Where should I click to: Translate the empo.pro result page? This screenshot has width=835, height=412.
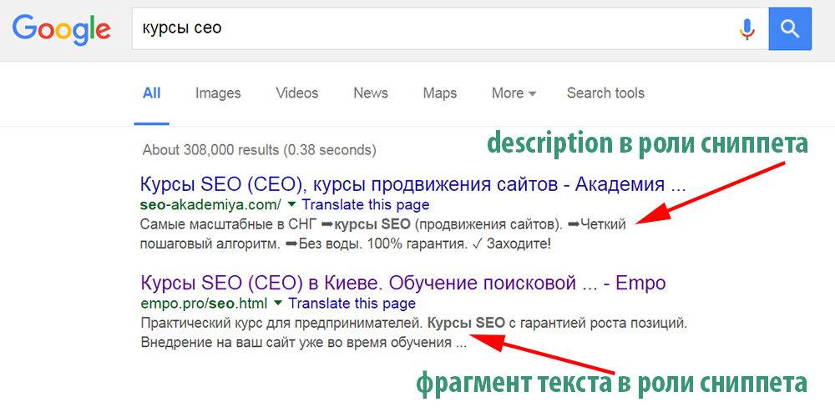(x=352, y=303)
